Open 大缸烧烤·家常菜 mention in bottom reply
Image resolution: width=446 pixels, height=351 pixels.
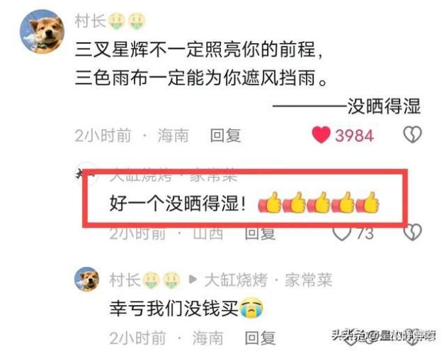pyautogui.click(x=268, y=280)
